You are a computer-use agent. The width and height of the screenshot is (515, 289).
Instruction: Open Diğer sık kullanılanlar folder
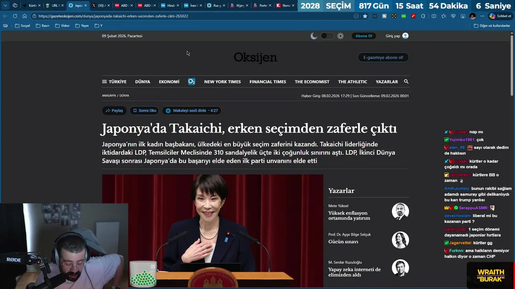[492, 26]
